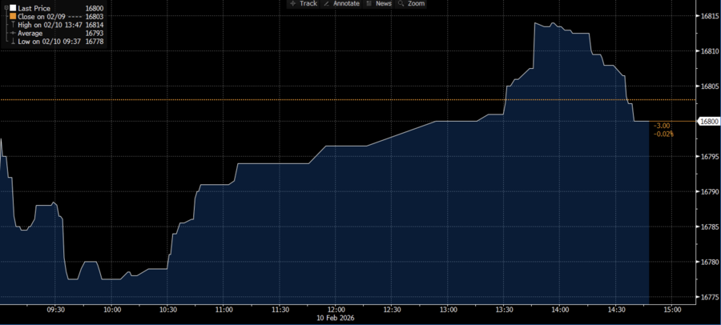This screenshot has height=325, width=721.
Task: Select the Annotate toolbar label
Action: click(x=346, y=4)
